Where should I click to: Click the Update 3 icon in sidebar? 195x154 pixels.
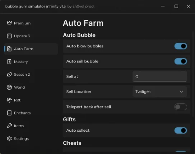(x=9, y=36)
